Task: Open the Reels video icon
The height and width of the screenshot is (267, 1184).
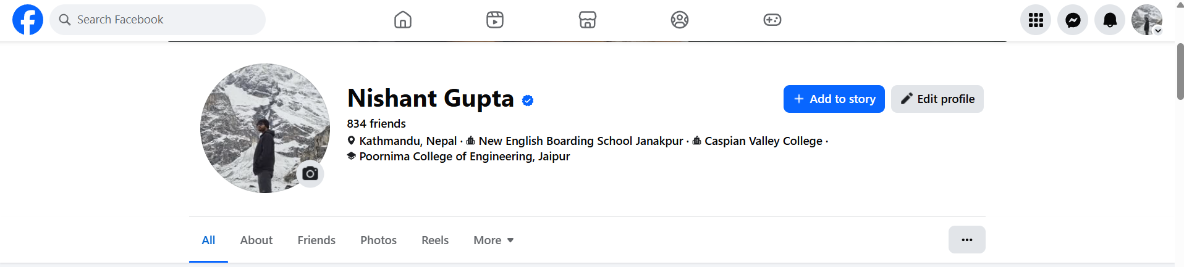Action: coord(495,20)
